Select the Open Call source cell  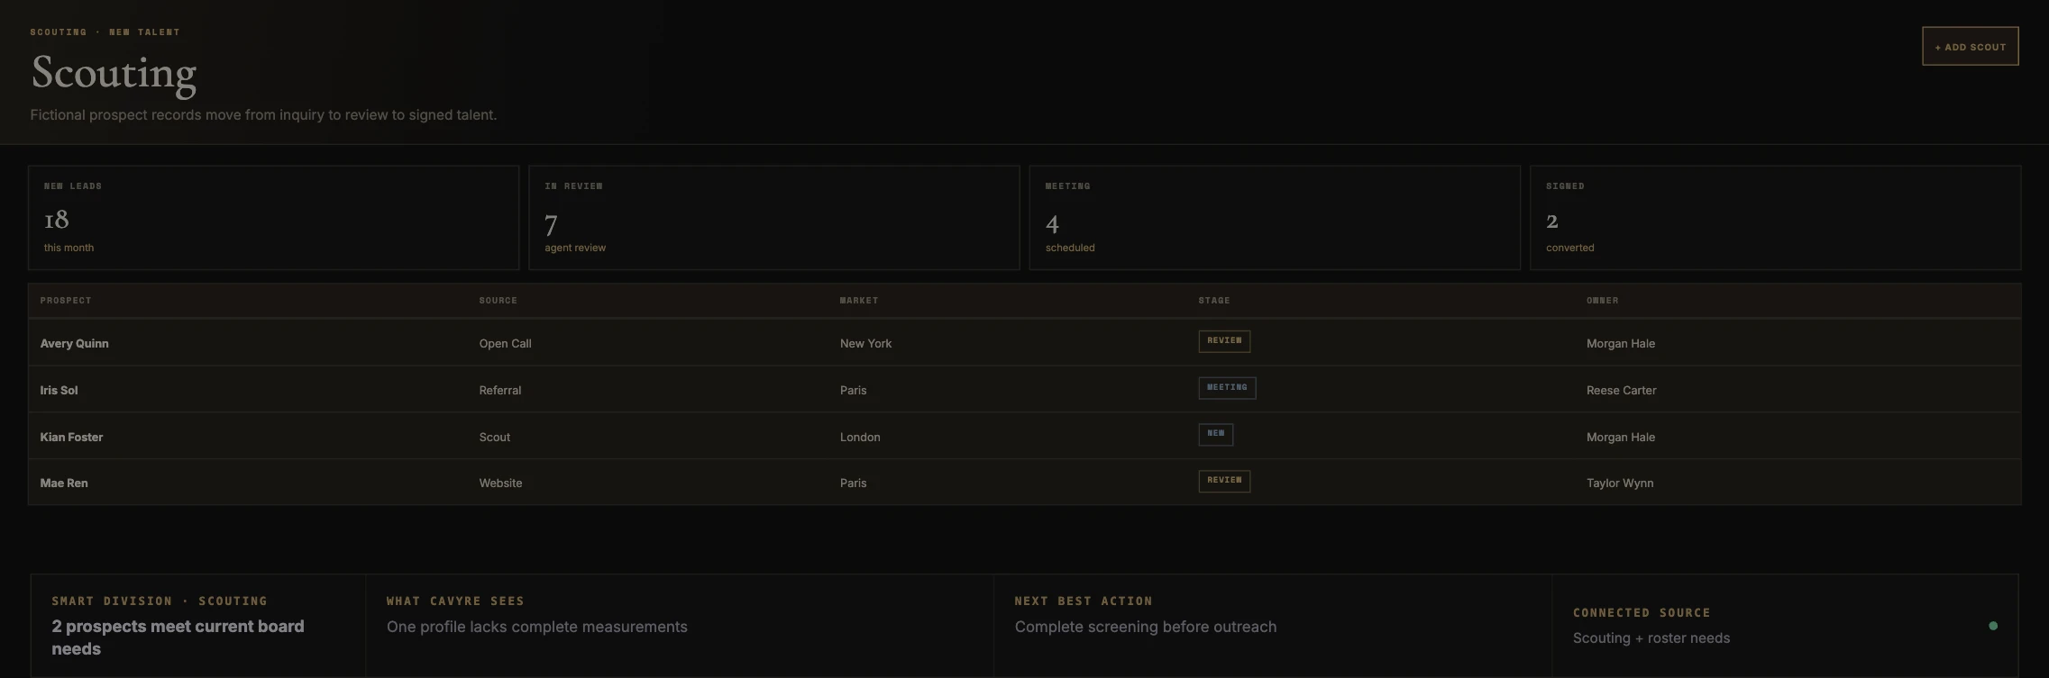point(505,343)
